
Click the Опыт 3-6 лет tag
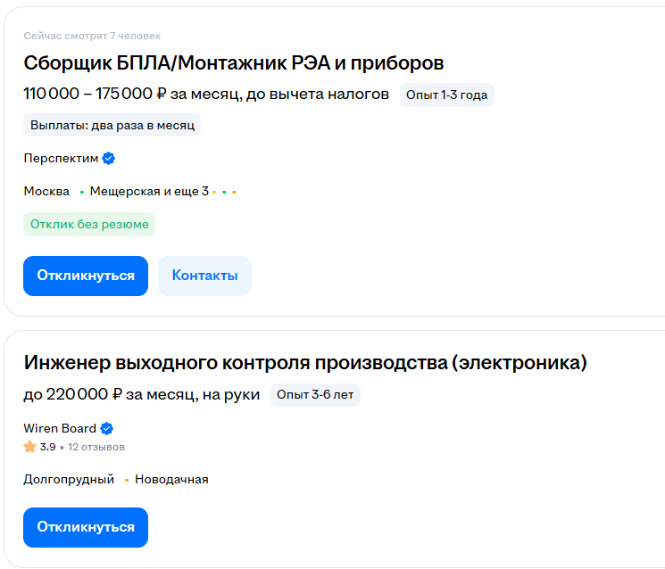[315, 394]
